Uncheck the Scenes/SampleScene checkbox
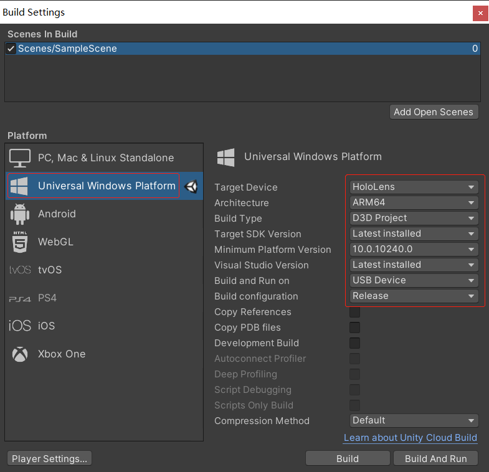 (11, 49)
